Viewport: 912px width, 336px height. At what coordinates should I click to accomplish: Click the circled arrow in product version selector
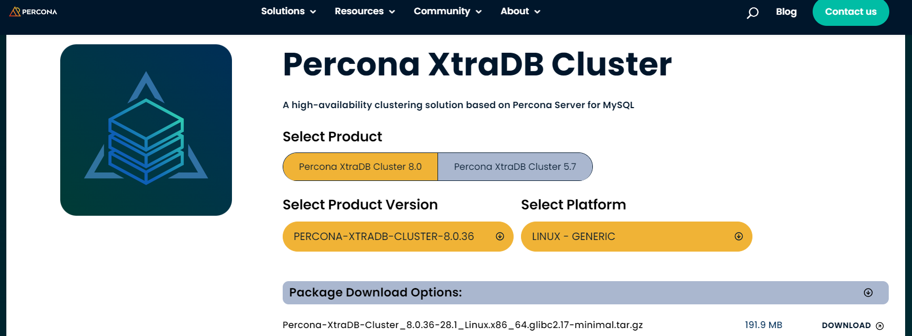pyautogui.click(x=500, y=236)
